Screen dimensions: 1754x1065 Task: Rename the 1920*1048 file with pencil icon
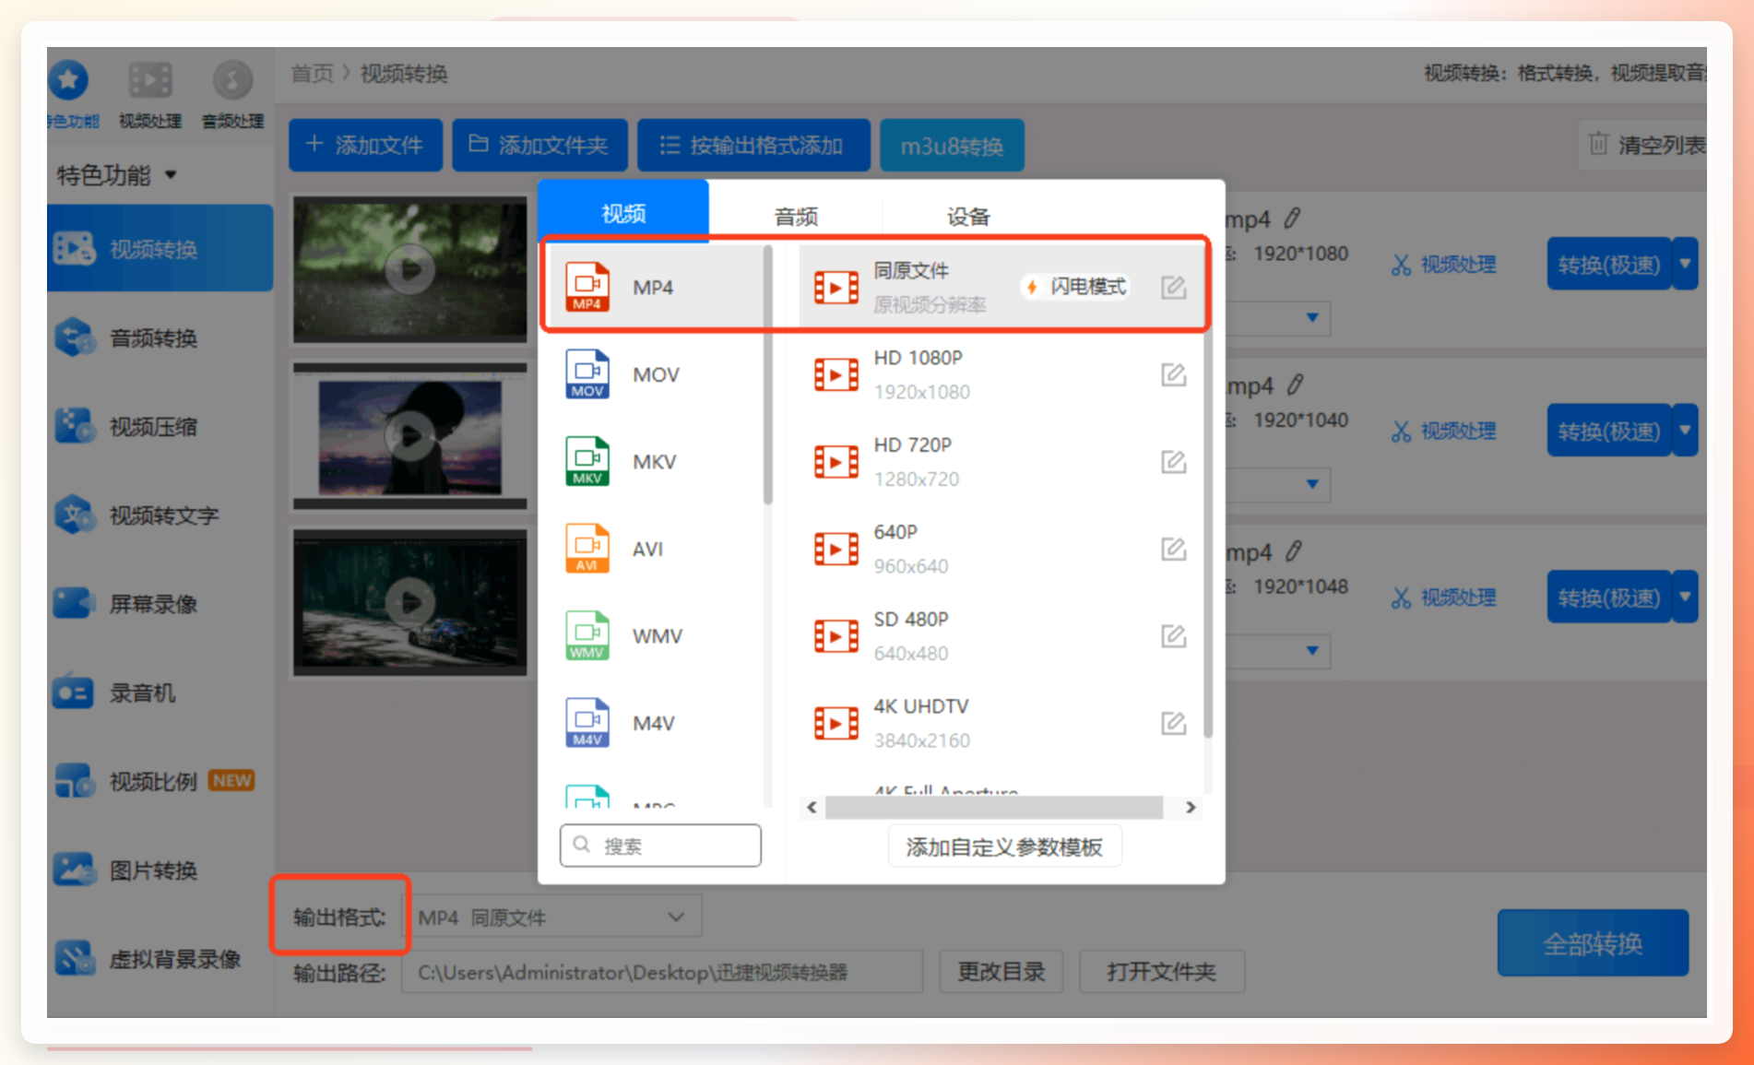point(1295,551)
